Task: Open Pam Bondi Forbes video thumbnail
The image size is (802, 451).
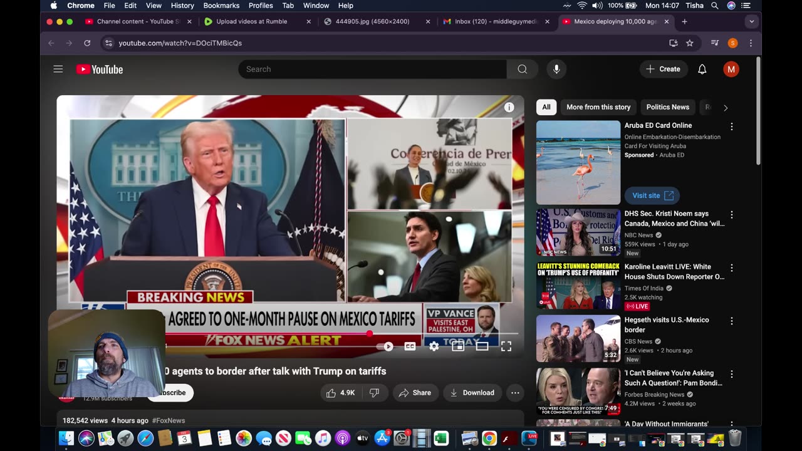Action: pyautogui.click(x=578, y=391)
